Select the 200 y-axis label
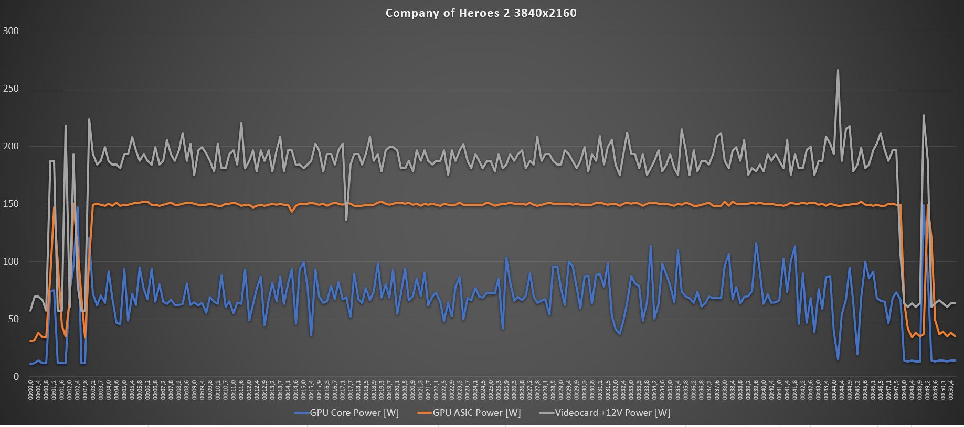 click(11, 146)
